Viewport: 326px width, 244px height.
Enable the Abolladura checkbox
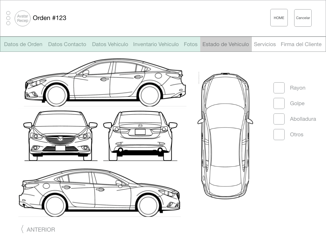[x=279, y=119]
